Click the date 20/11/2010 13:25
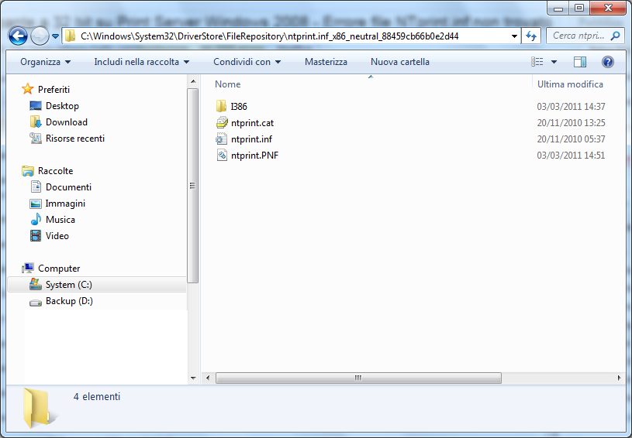This screenshot has width=632, height=438. (x=572, y=123)
